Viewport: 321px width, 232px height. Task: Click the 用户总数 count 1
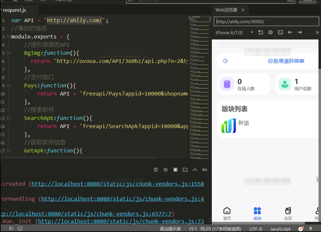coord(296,81)
